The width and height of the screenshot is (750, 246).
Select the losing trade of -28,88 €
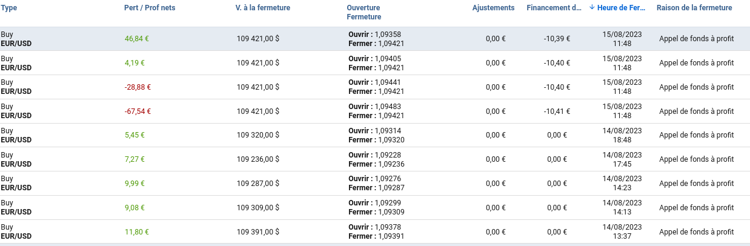pos(138,87)
